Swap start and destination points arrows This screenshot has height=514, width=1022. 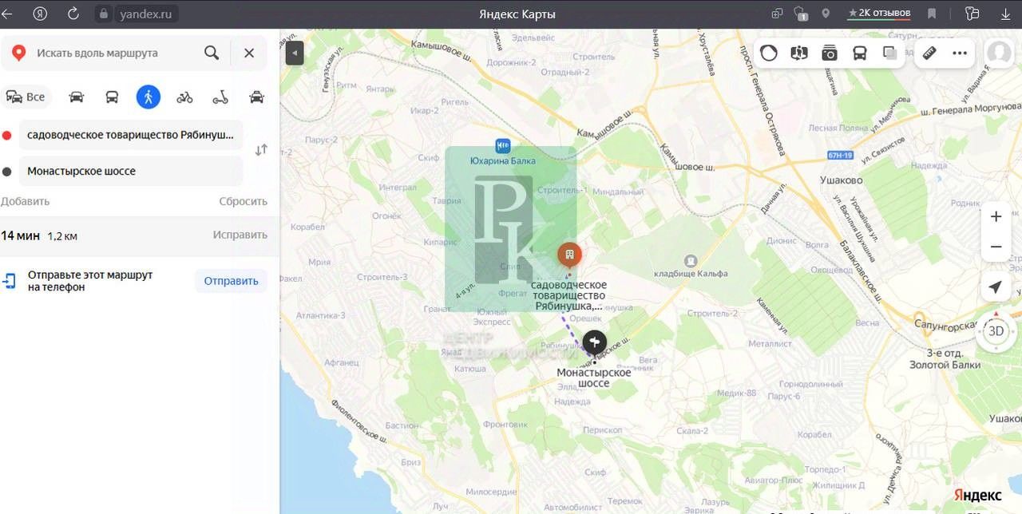261,150
